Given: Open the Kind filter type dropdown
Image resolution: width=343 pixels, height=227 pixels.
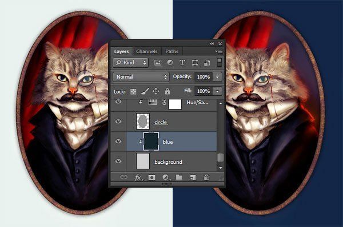Looking at the screenshot, I should (x=130, y=63).
